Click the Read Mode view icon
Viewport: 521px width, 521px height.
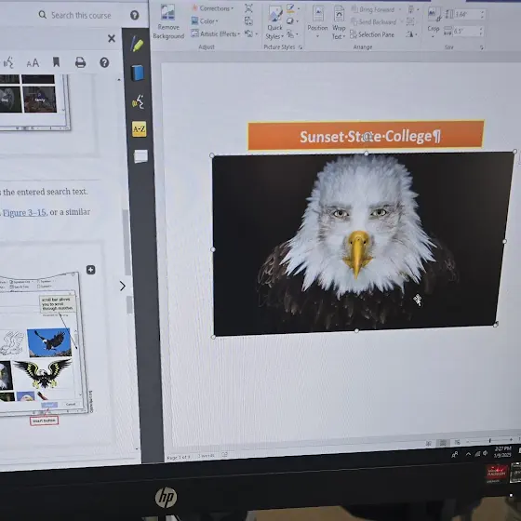[429, 443]
